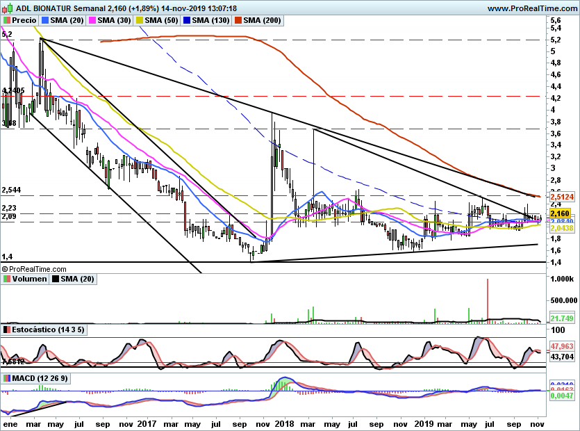The height and width of the screenshot is (431, 580).
Task: Click the green 21.749 volume value tag
Action: (561, 318)
